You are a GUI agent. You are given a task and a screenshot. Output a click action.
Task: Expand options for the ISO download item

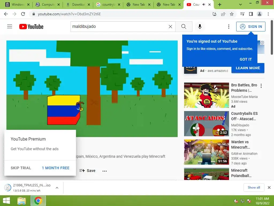point(57,187)
